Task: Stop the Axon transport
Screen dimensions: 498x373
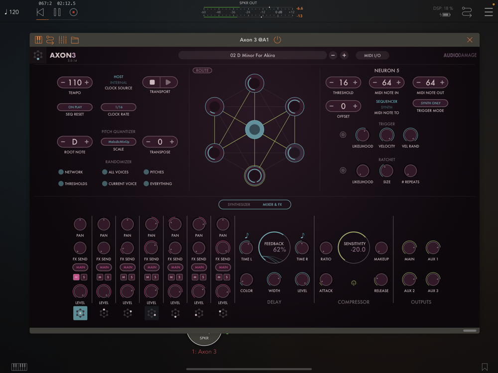Action: click(152, 83)
